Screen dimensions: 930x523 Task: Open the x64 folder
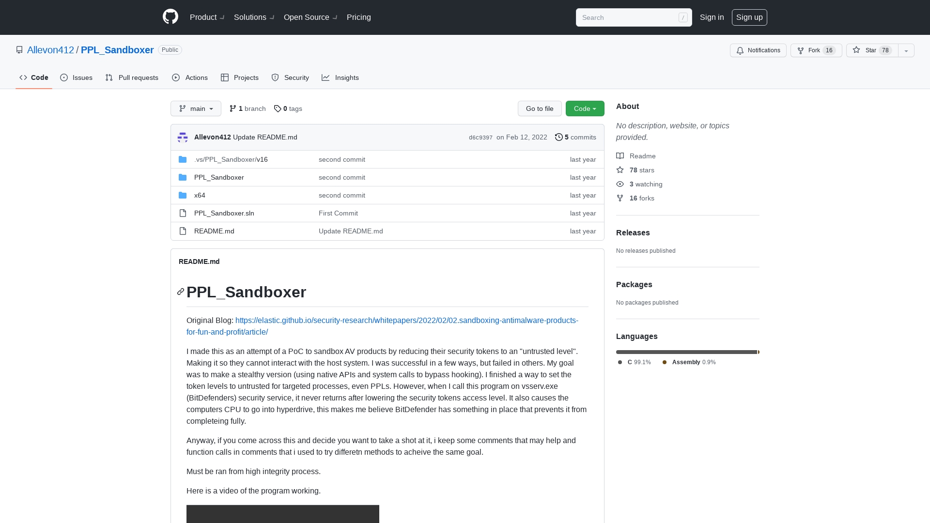tap(200, 195)
